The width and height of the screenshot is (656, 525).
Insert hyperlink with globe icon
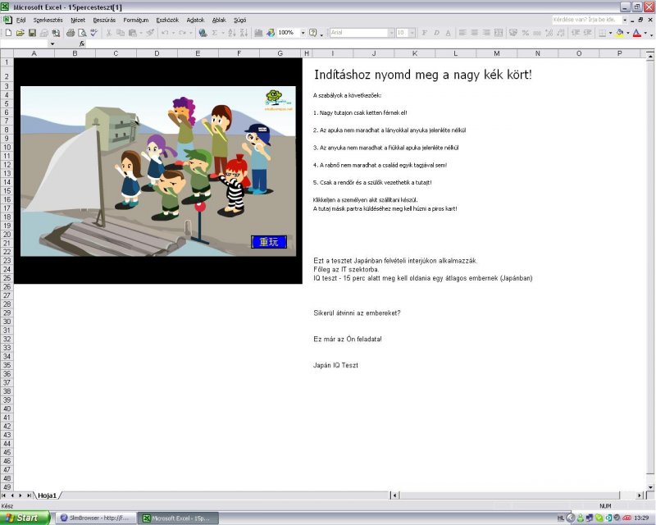[x=203, y=33]
